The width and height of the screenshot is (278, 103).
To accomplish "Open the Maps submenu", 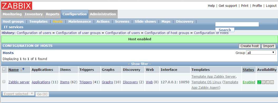I will point(166,21).
